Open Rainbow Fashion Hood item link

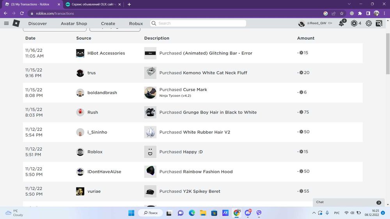coord(208,172)
